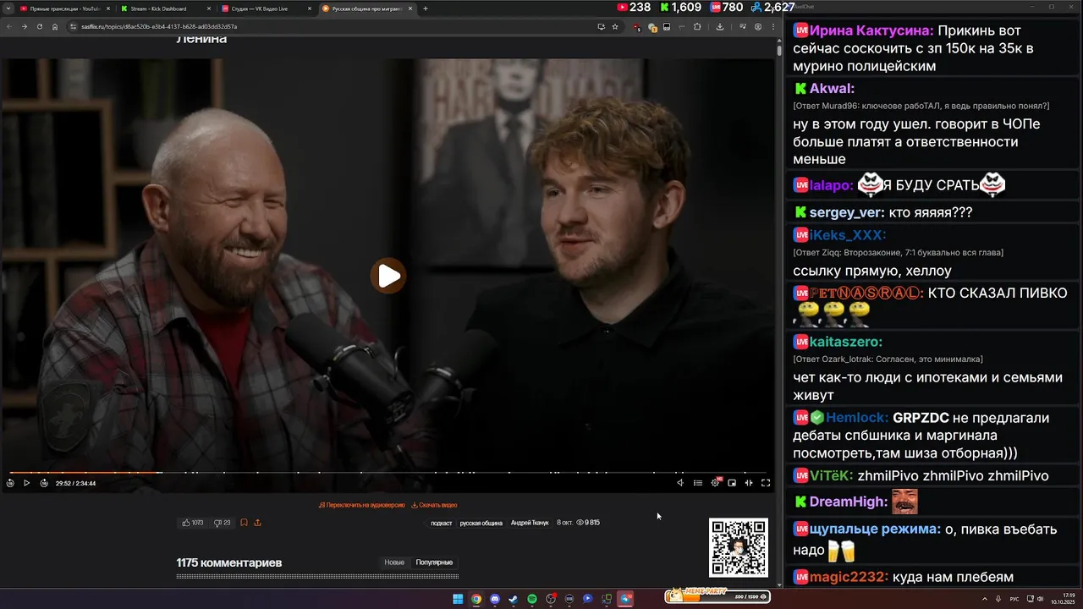Open Steam from the taskbar
Image resolution: width=1083 pixels, height=609 pixels.
(x=514, y=599)
